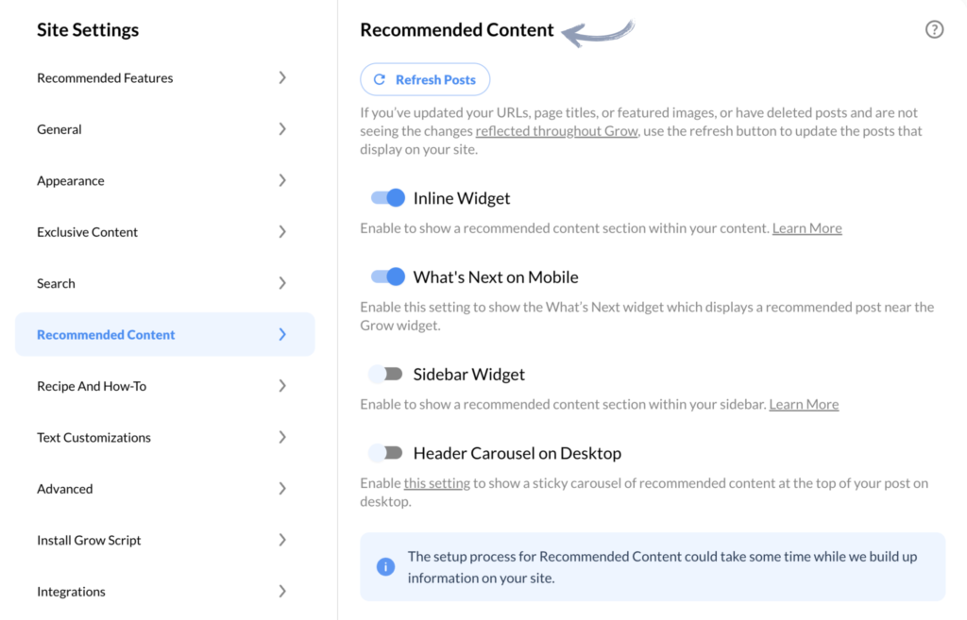Open Learn More link for Inline Widget

pyautogui.click(x=806, y=228)
